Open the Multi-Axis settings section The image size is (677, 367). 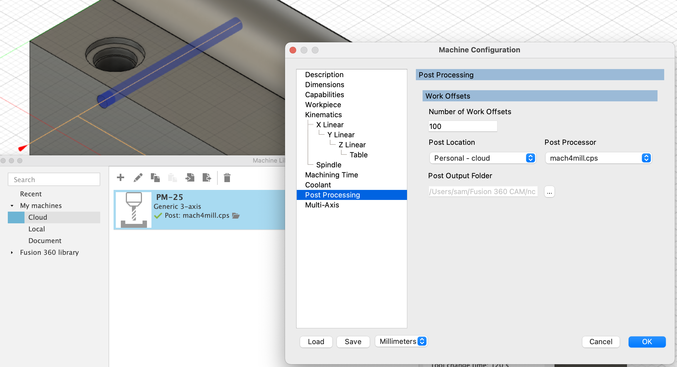point(322,205)
